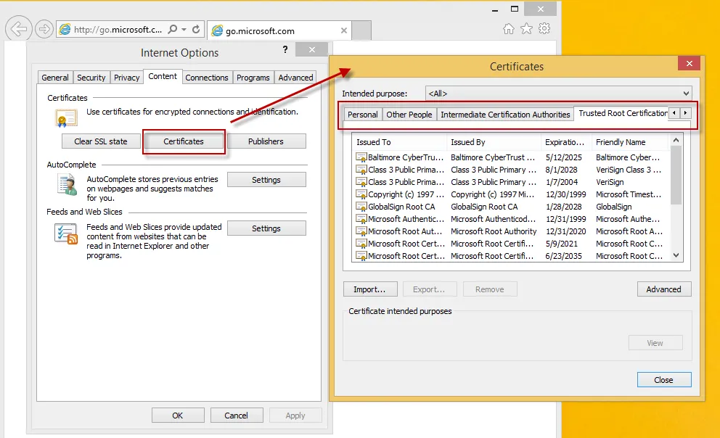
Task: Select Trusted Root Certification tab
Action: tap(622, 113)
